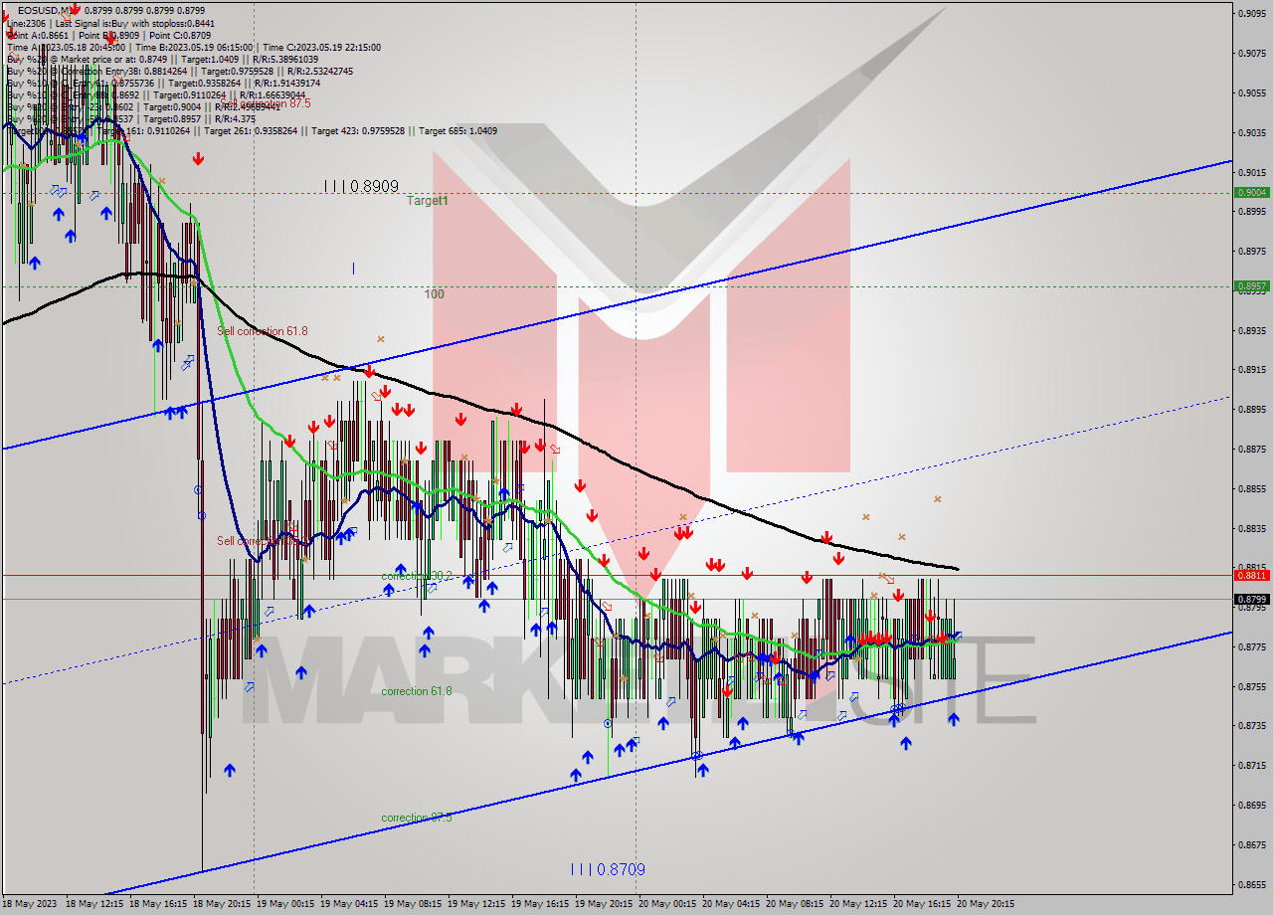Screen dimensions: 1273x915
Task: Click the 0.8675 price axis label
Action: 1250,845
